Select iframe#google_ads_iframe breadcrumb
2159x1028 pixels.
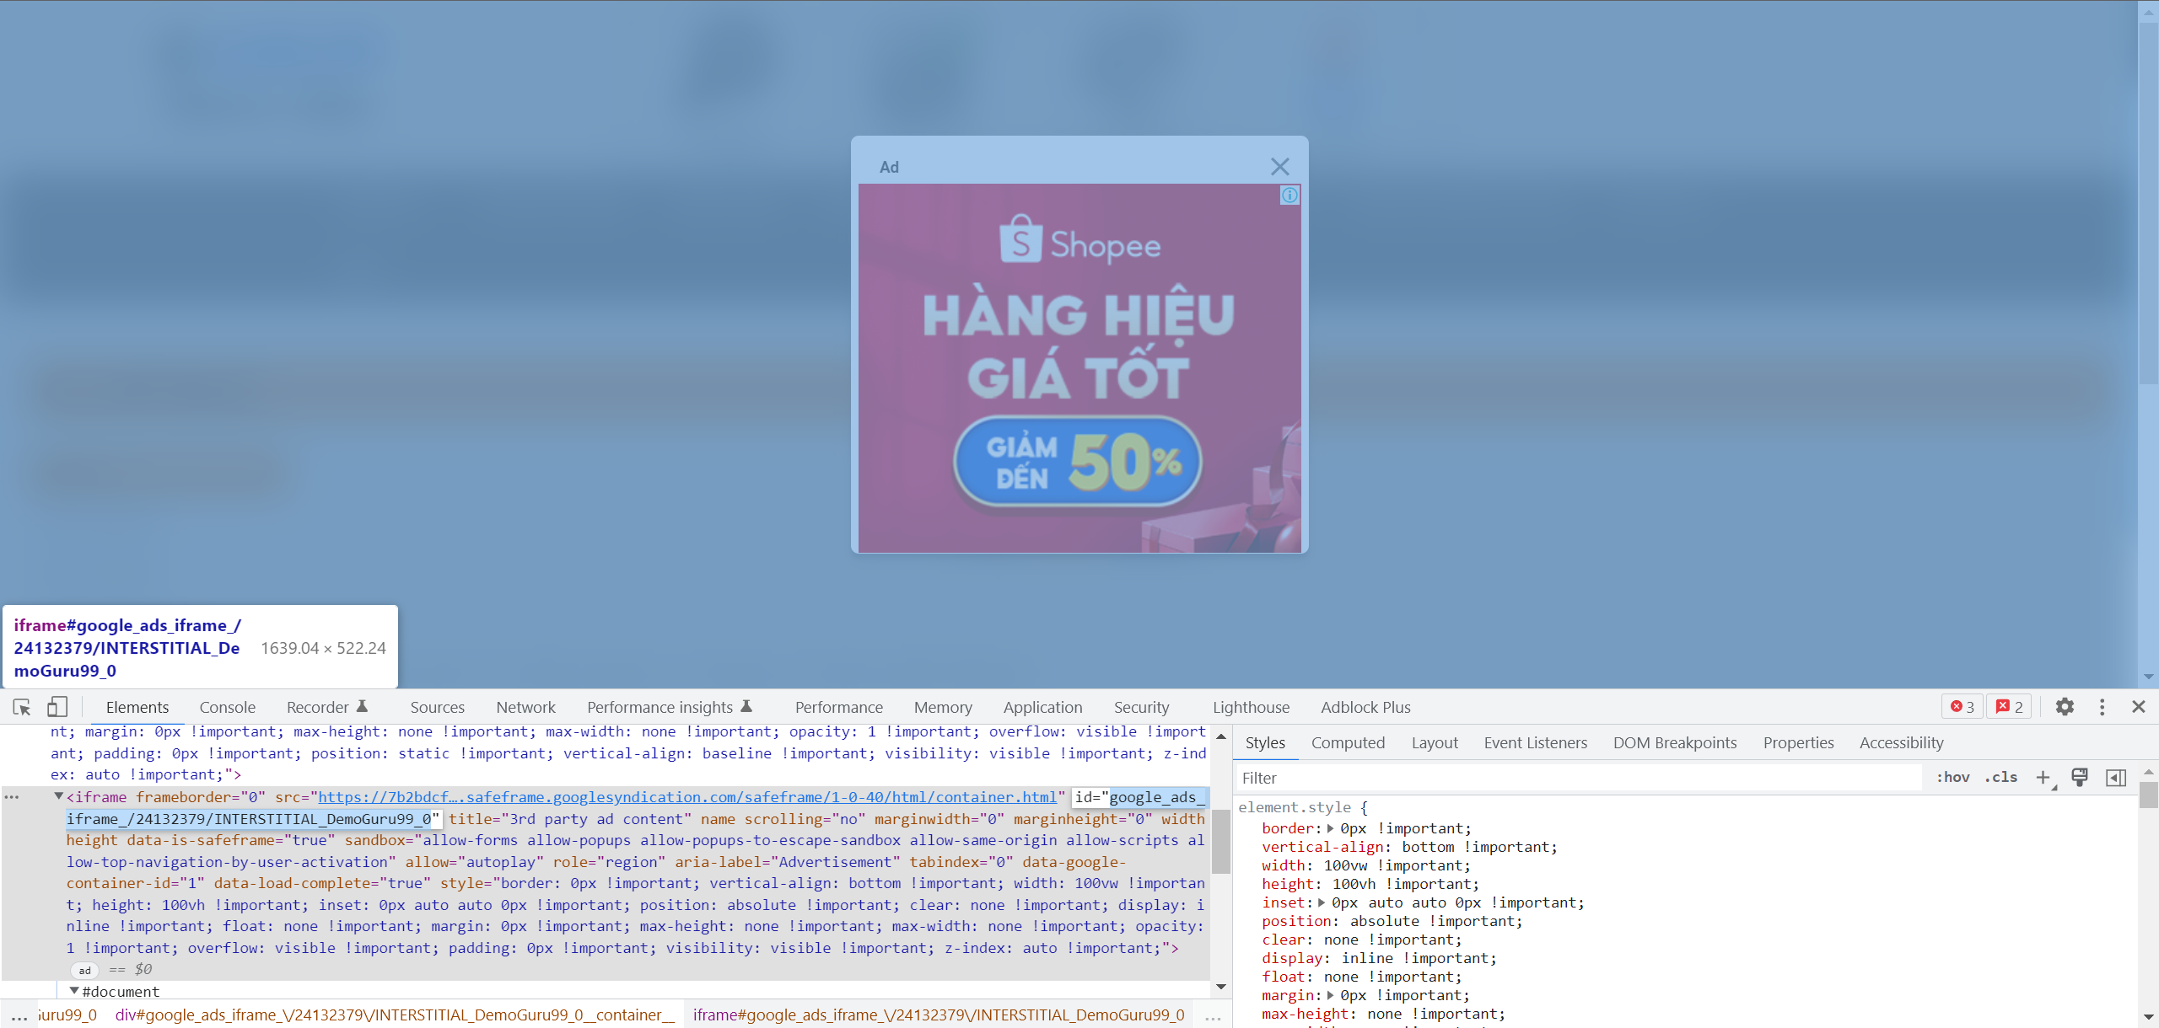tap(939, 1015)
